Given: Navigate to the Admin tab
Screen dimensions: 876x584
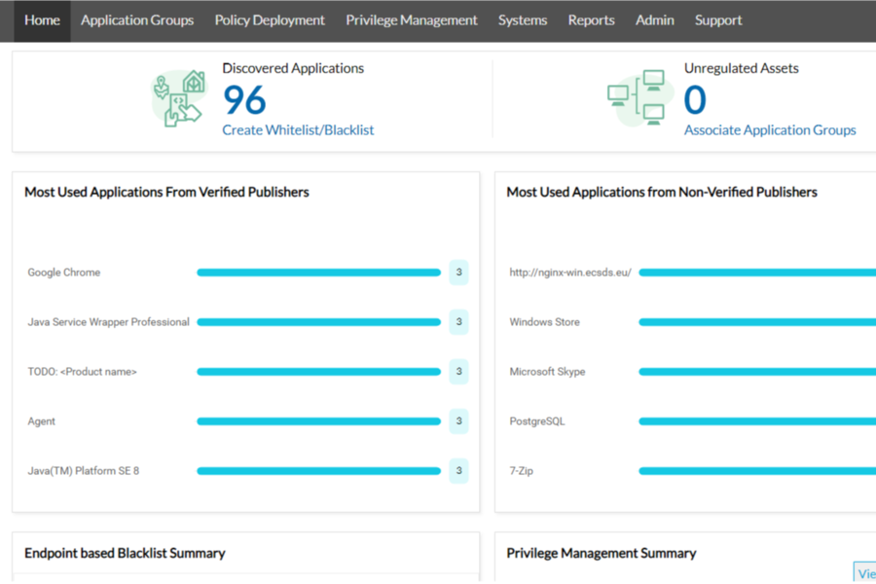Looking at the screenshot, I should pyautogui.click(x=654, y=20).
